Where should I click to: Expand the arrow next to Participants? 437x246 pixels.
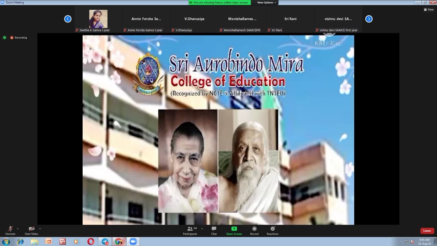[x=202, y=229]
